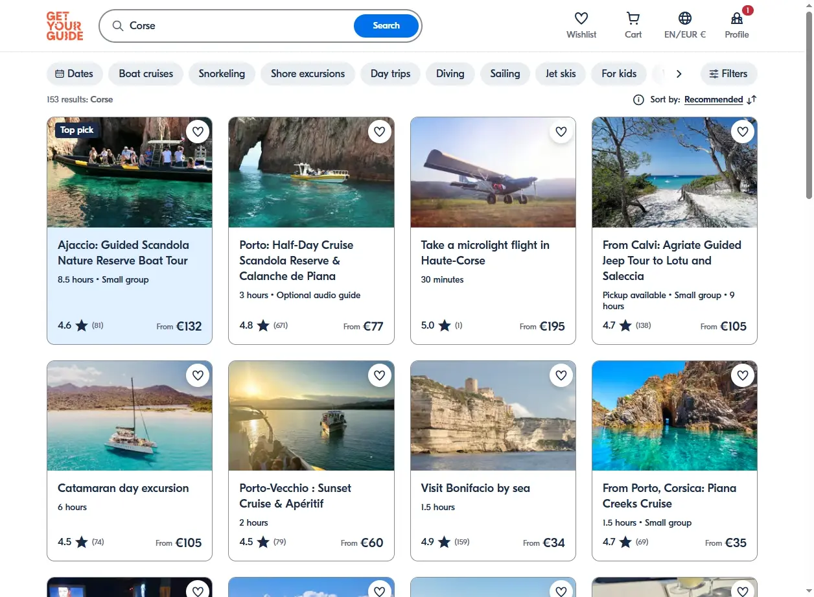Click the Bonifacio cliffs photo
814x597 pixels.
click(x=493, y=416)
